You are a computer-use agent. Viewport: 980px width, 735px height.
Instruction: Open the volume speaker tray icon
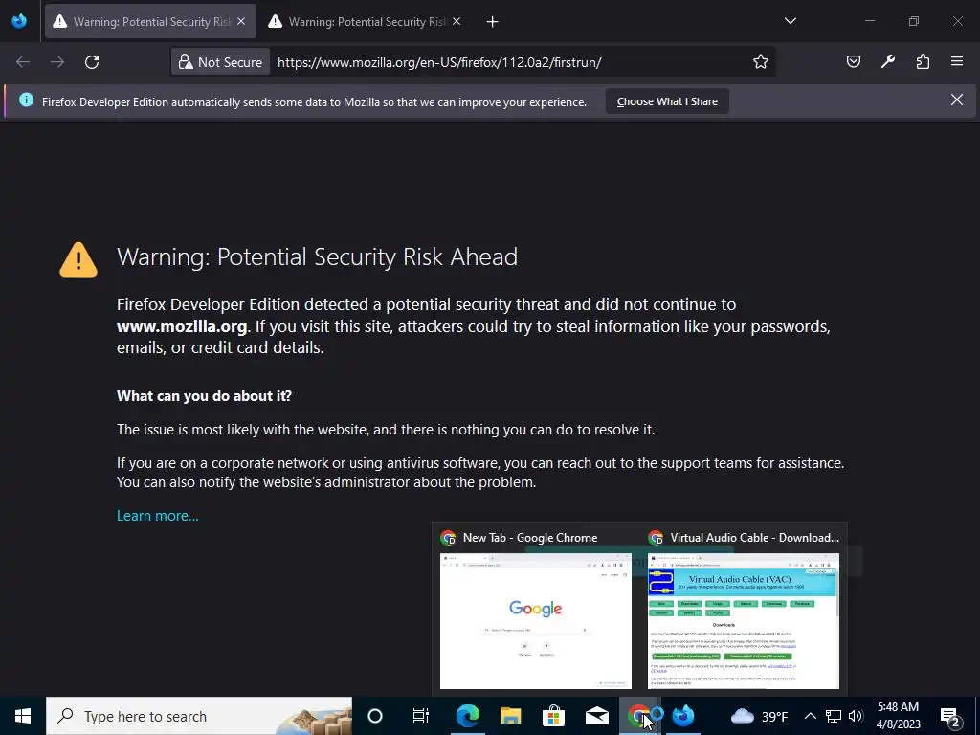point(856,716)
